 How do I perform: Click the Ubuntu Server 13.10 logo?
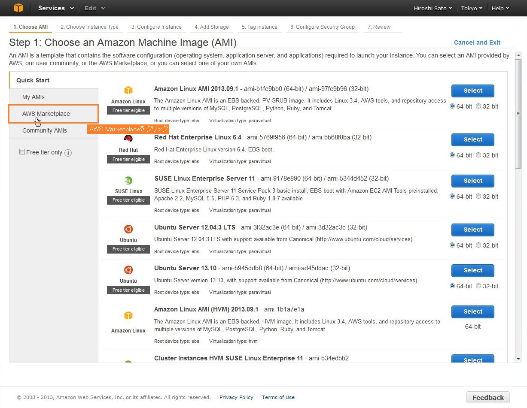(128, 270)
